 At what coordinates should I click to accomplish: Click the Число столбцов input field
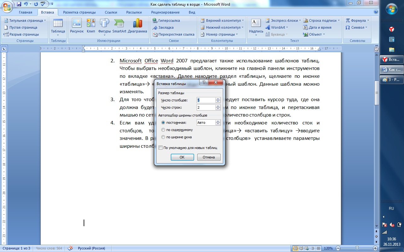(206, 100)
